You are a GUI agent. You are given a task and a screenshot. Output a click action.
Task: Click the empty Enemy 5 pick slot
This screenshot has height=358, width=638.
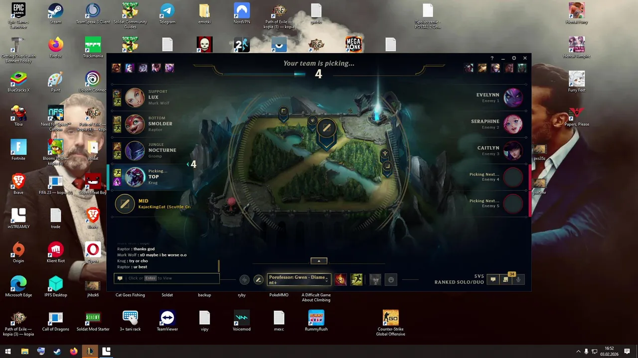point(513,204)
